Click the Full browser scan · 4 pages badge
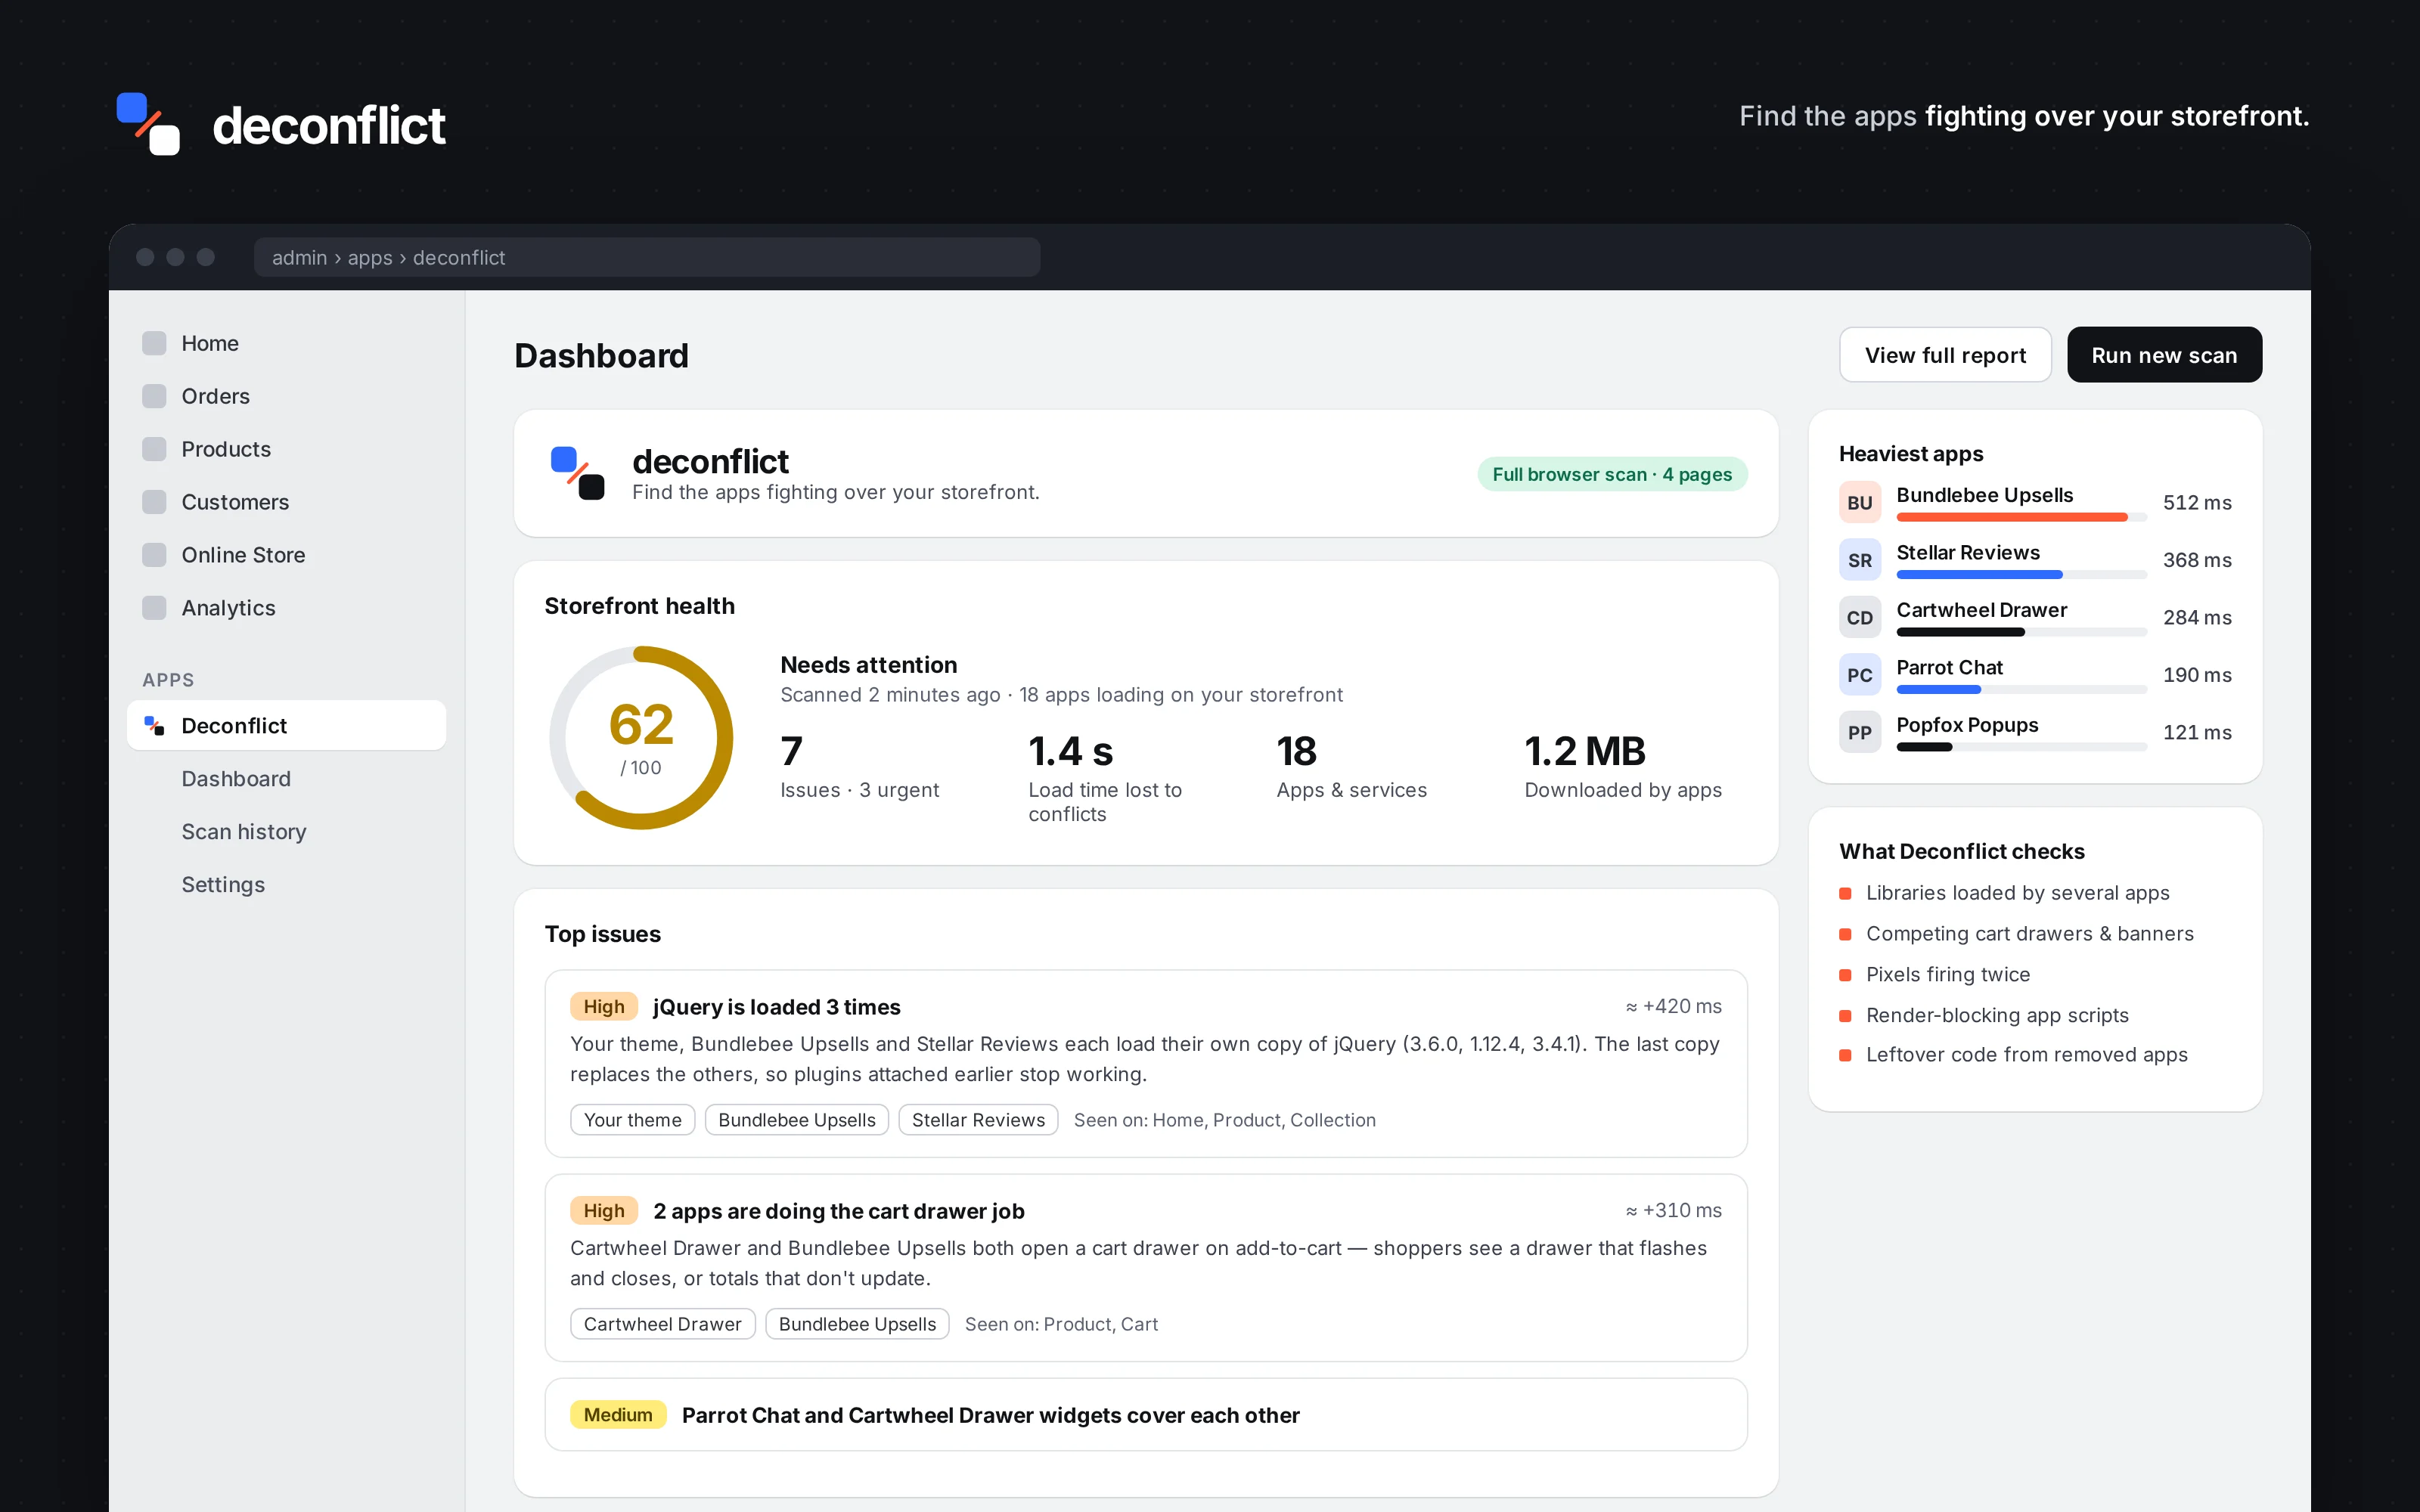The image size is (2420, 1512). (1612, 474)
